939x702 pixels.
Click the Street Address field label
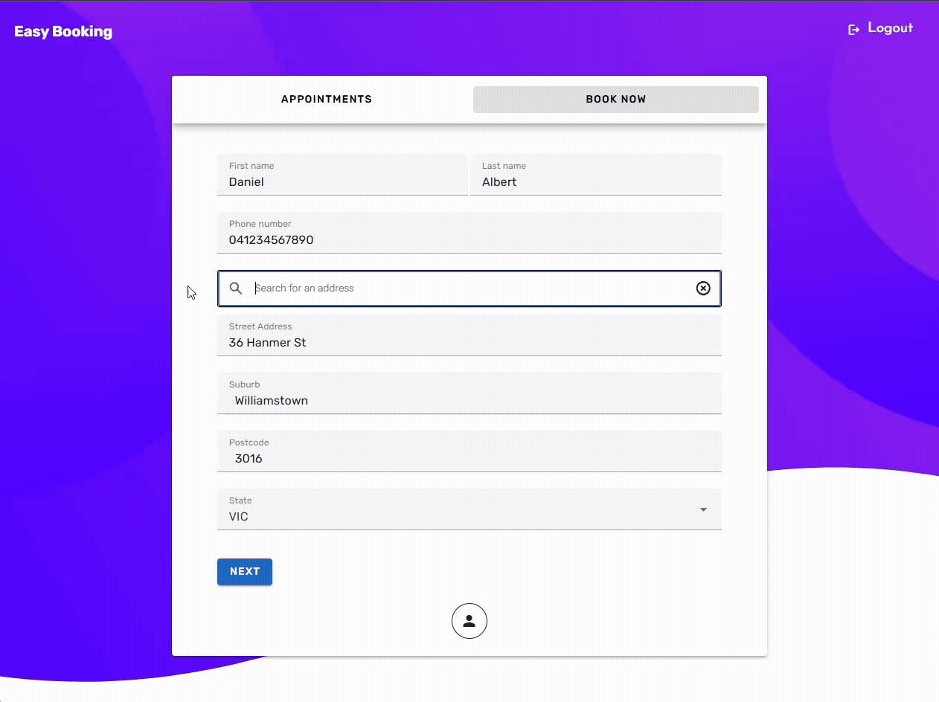click(260, 326)
